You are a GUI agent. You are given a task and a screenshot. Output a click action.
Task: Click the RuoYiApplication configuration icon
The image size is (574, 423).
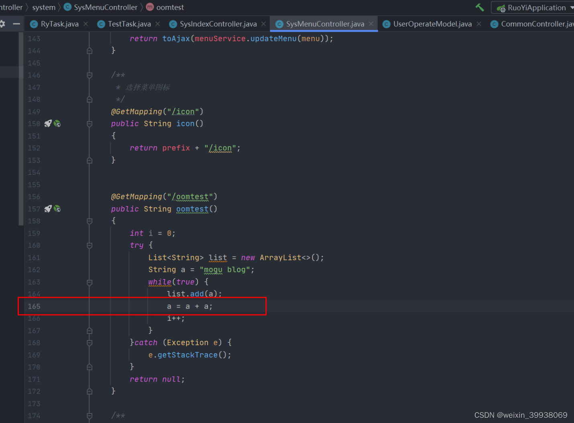501,8
